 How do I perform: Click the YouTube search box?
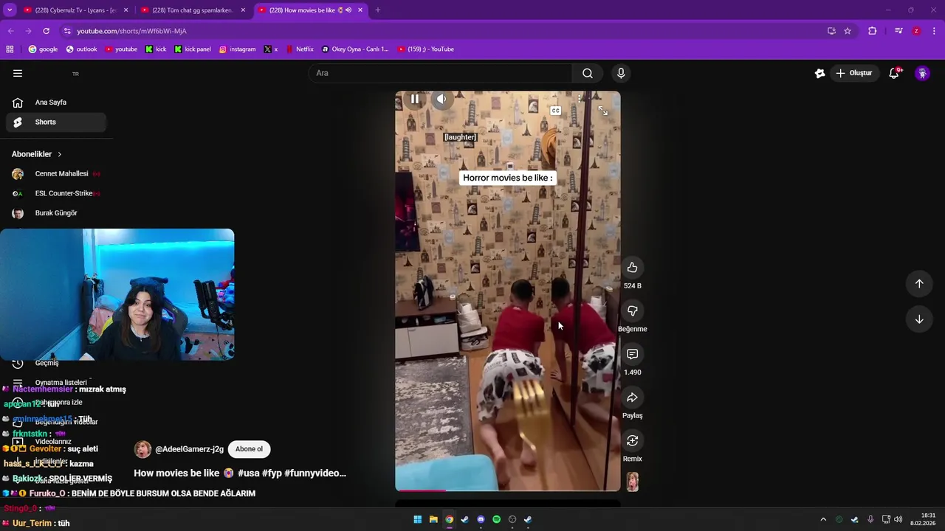[x=441, y=73]
